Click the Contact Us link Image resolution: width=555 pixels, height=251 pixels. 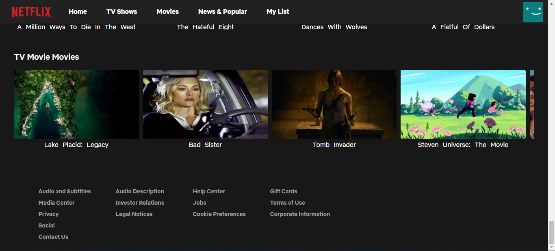(x=53, y=236)
